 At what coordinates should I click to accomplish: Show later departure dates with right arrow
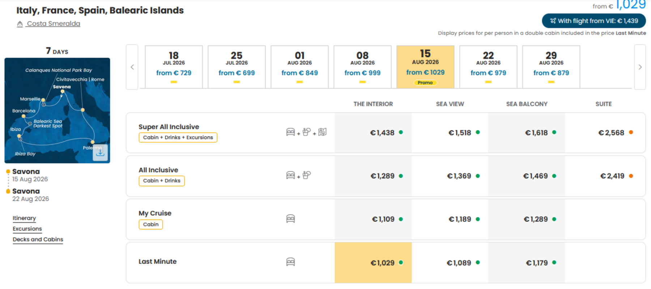(x=640, y=67)
